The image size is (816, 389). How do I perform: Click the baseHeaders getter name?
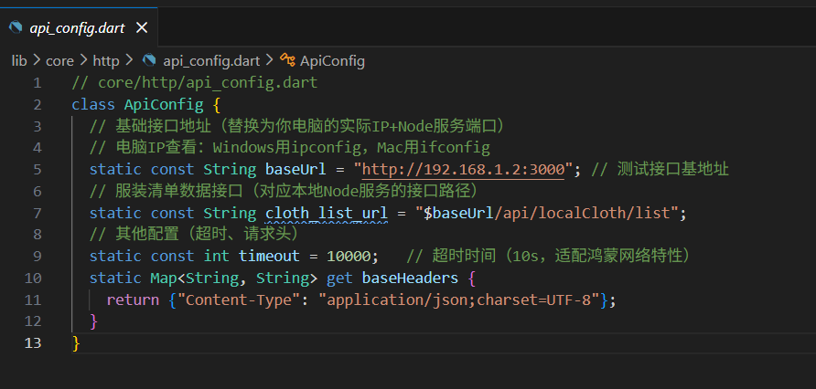coord(410,279)
